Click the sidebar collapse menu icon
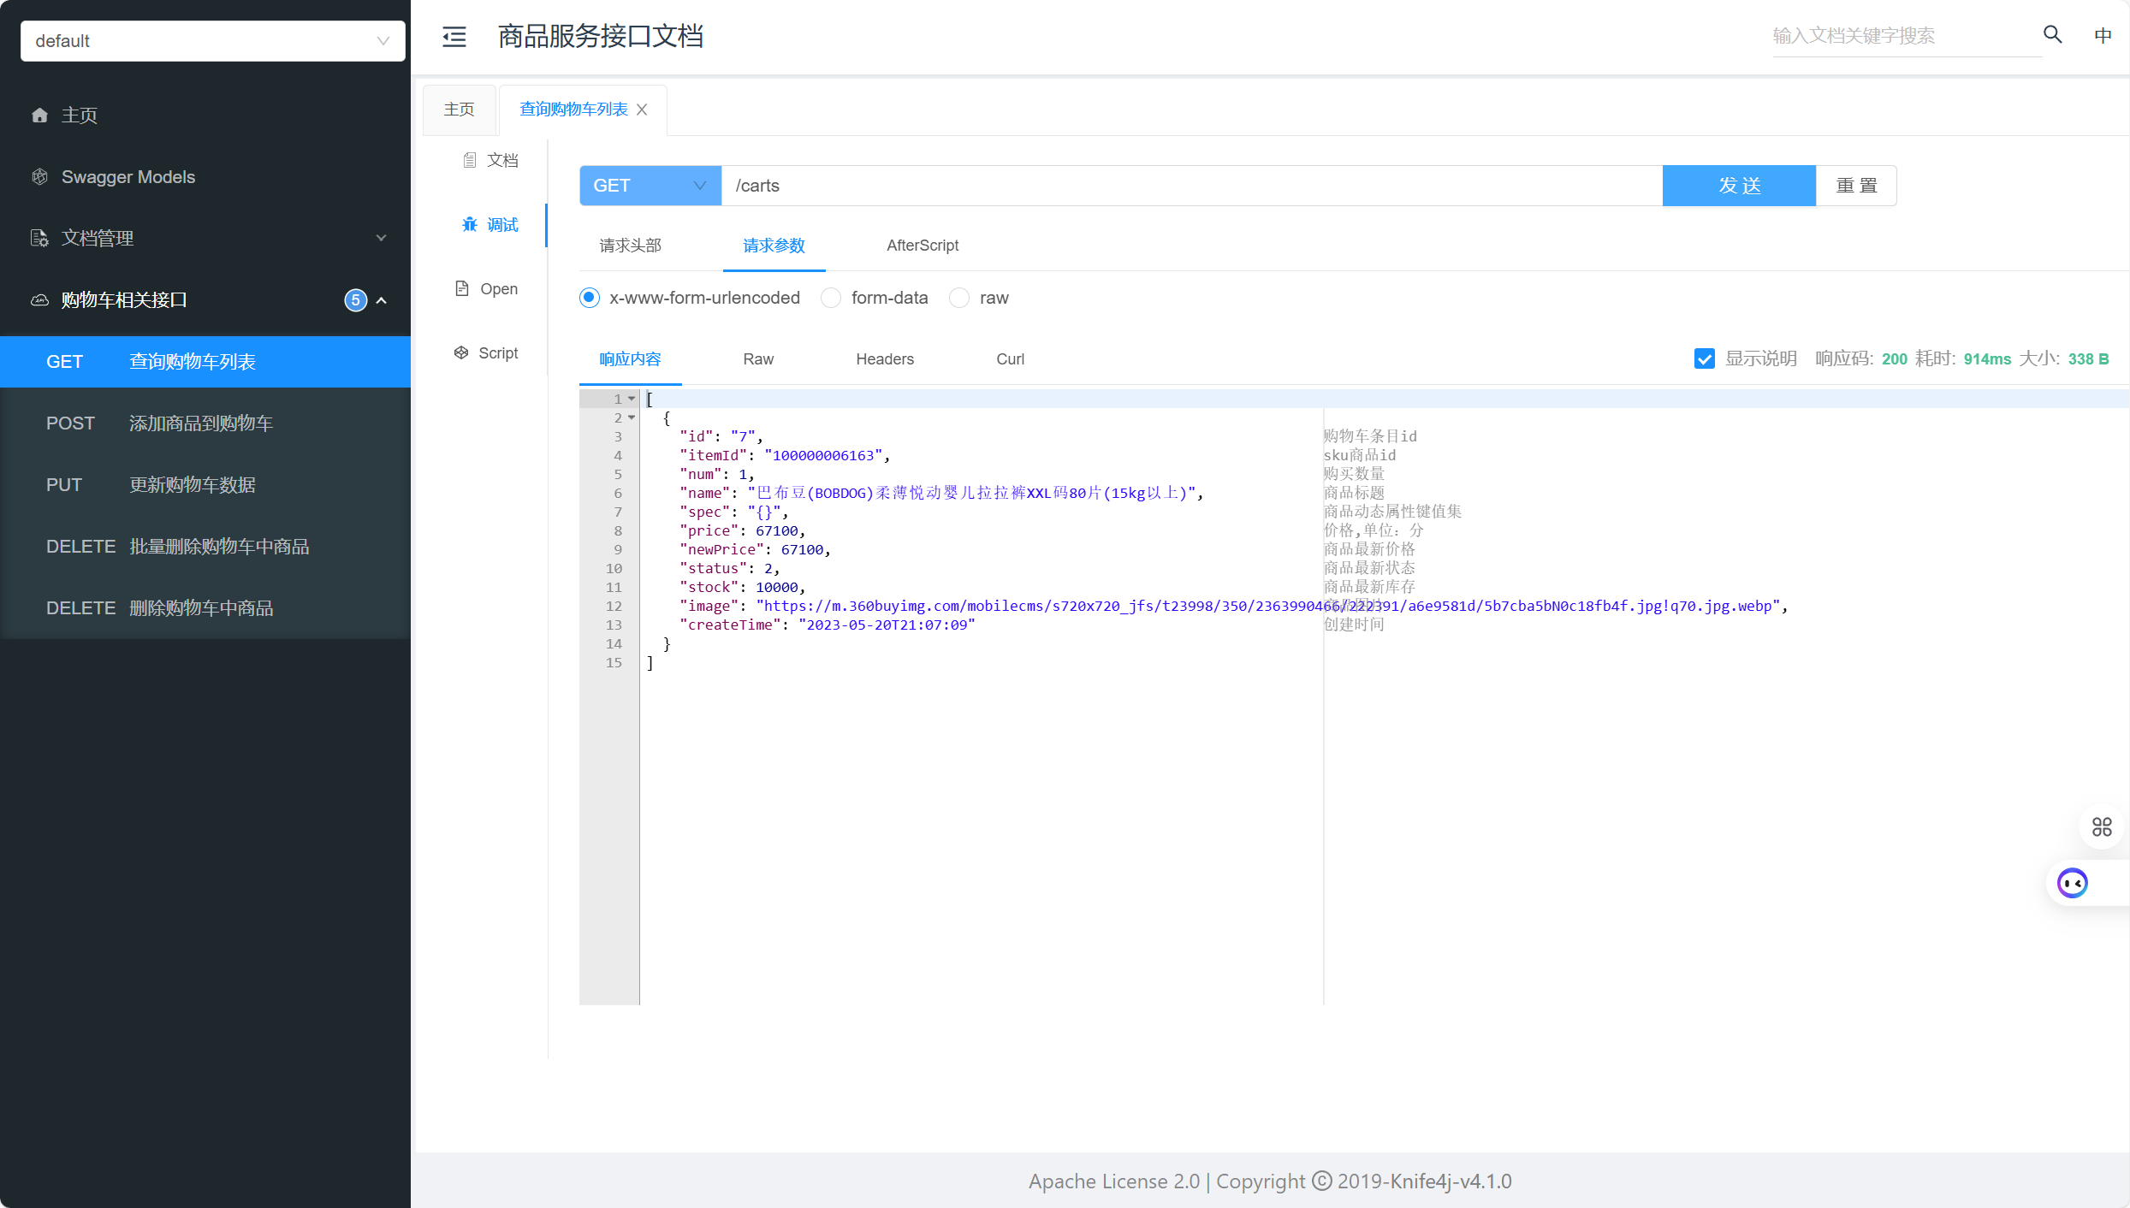The width and height of the screenshot is (2130, 1208). 454,36
